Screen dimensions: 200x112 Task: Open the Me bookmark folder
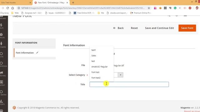pyautogui.click(x=101, y=13)
